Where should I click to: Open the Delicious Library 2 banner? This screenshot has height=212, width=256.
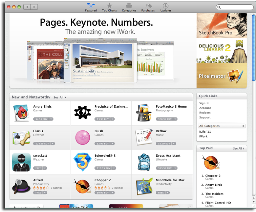click(222, 51)
